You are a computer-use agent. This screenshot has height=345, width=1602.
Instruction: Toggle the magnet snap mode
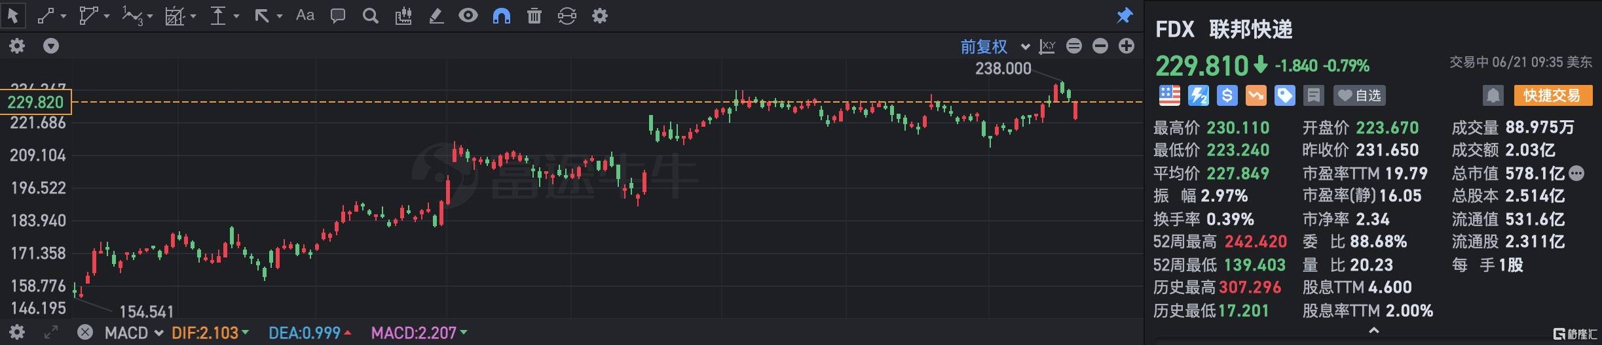coord(502,16)
